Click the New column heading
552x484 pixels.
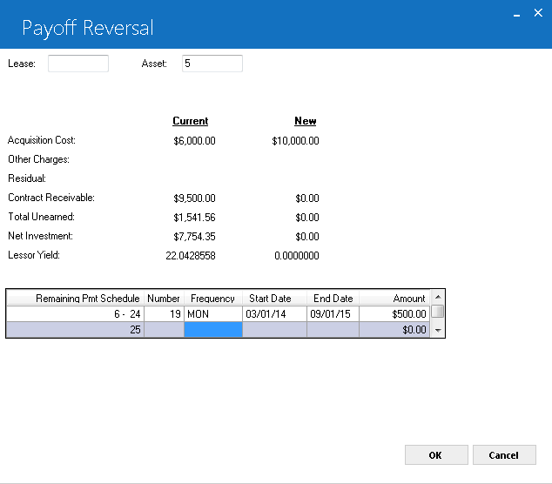click(x=306, y=121)
